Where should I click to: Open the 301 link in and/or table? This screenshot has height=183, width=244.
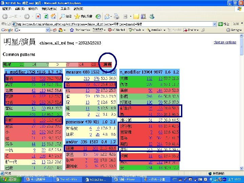tap(95, 148)
